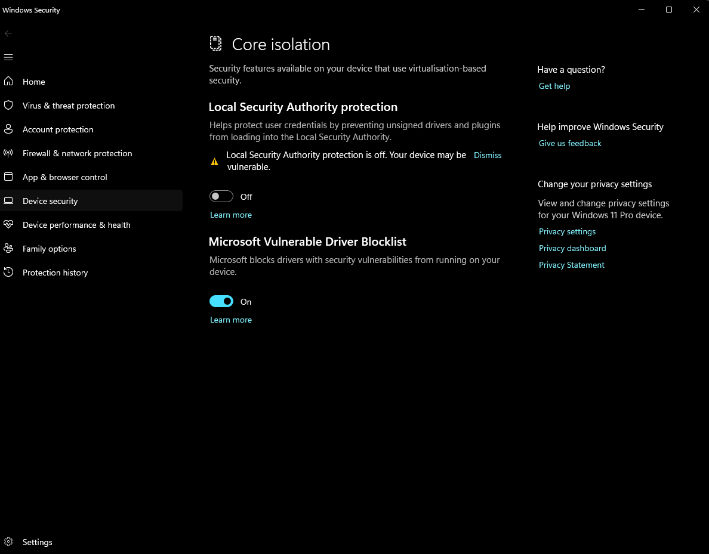This screenshot has width=709, height=554.
Task: Turn off Microsoft Vulnerable Driver Blocklist toggle
Action: coord(221,302)
